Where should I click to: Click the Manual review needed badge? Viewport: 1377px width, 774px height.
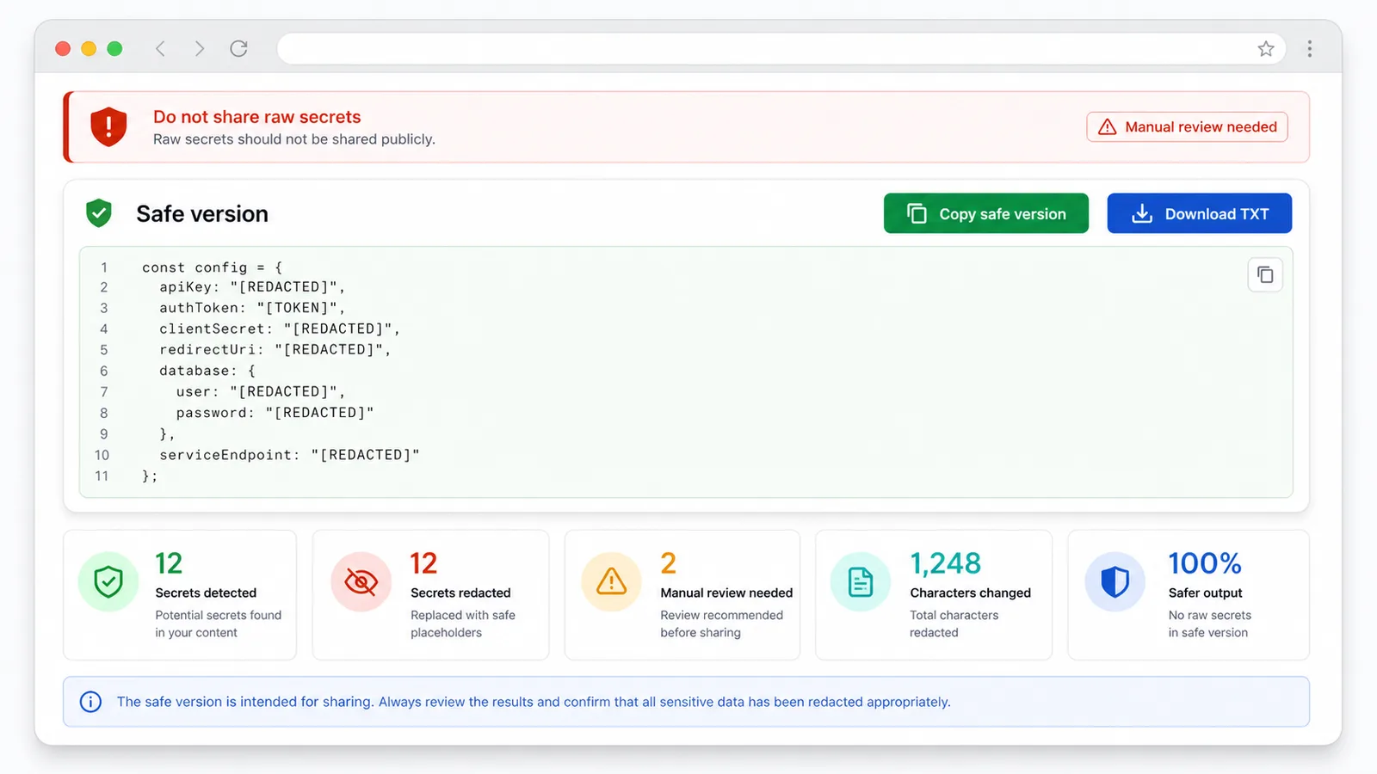point(1187,126)
